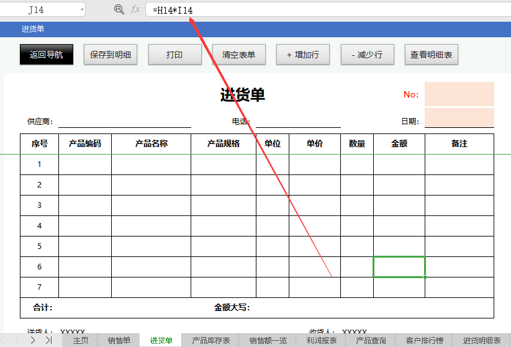Screen dimensions: 511x347
Task: Remove a row with - 减少行
Action: coord(366,55)
